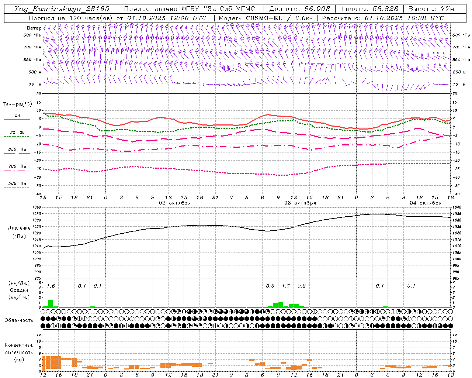472x378 pixels.
Task: Click the (мм/1ч.) precipitation unit label
Action: [x=19, y=297]
